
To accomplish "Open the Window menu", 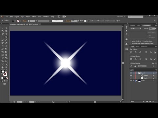I will click(46, 17).
